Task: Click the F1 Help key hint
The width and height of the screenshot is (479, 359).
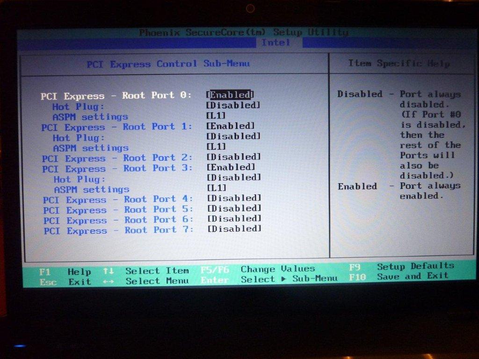Action: [x=65, y=272]
